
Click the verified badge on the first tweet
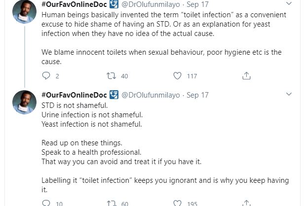click(113, 4)
